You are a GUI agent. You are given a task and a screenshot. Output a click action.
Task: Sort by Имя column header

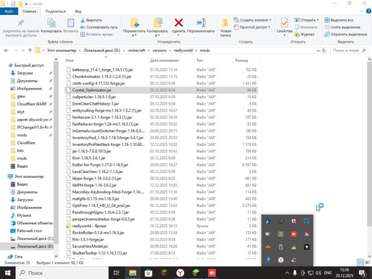pyautogui.click(x=106, y=61)
